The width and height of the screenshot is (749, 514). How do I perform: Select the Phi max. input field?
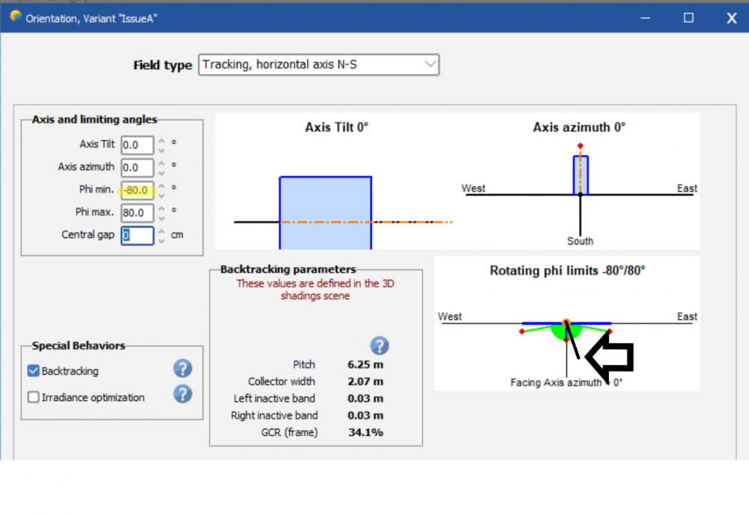pyautogui.click(x=137, y=213)
